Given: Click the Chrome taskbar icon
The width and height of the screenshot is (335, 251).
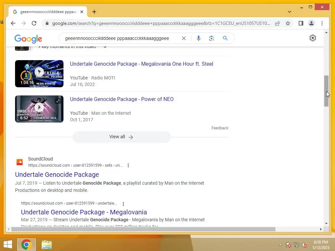Looking at the screenshot, I should pos(26,244).
